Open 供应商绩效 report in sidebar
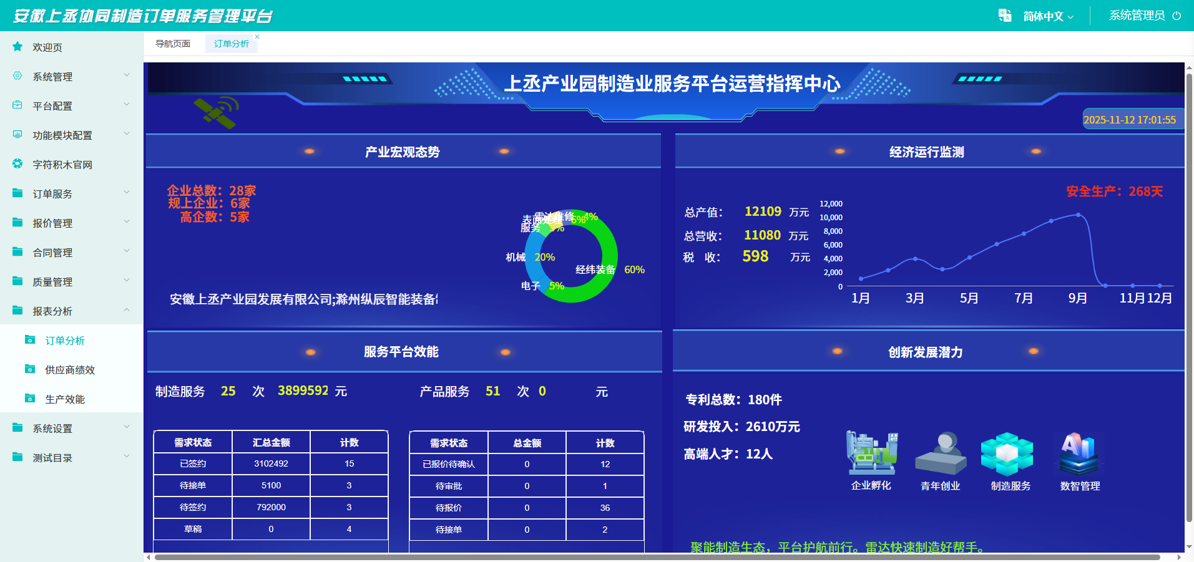The height and width of the screenshot is (562, 1194). (x=70, y=369)
